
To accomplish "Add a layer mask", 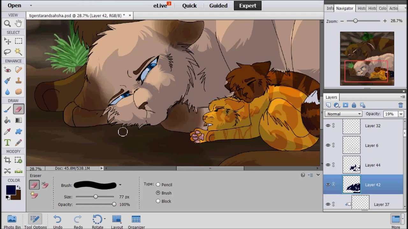I will (x=346, y=105).
